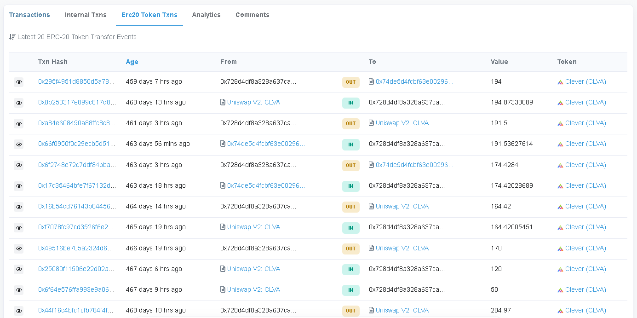Image resolution: width=637 pixels, height=318 pixels.
Task: Click eye icon for txn 0xf7078fc97cd3526f6e2
Action: [x=19, y=227]
